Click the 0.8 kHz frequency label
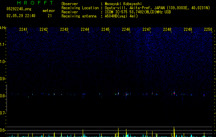 tap(3, 96)
